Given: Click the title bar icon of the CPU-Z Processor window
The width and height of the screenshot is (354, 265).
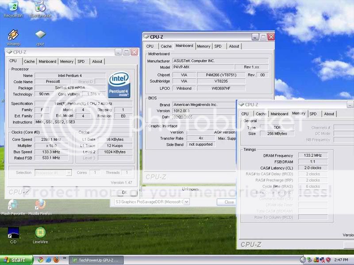Looking at the screenshot, I should click(9, 52).
